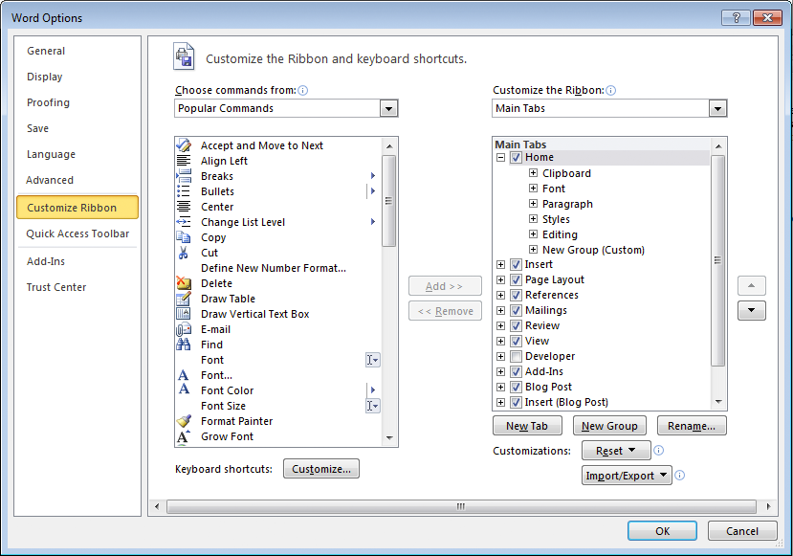Select the E-mail command icon
Screen dimensions: 793x556
click(184, 328)
